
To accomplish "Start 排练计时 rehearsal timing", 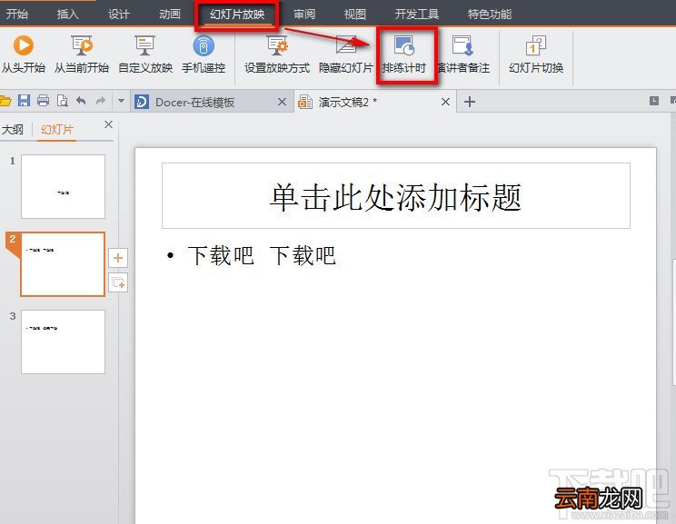I will click(404, 54).
